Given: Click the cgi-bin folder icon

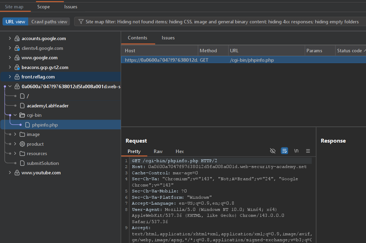Looking at the screenshot, I should (22, 115).
